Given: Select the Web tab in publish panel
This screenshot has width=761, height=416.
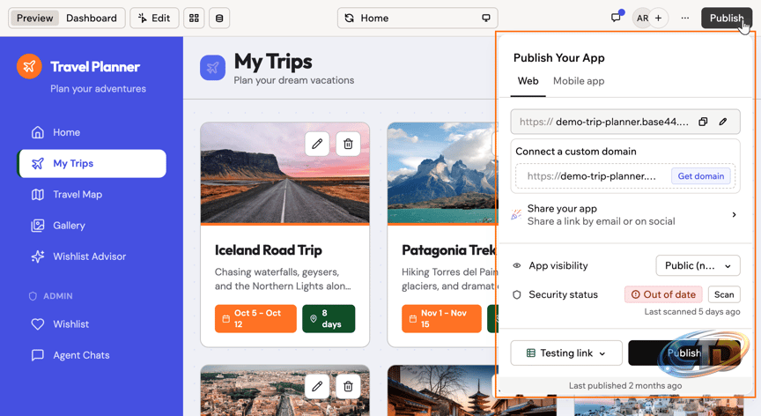Looking at the screenshot, I should [x=528, y=81].
